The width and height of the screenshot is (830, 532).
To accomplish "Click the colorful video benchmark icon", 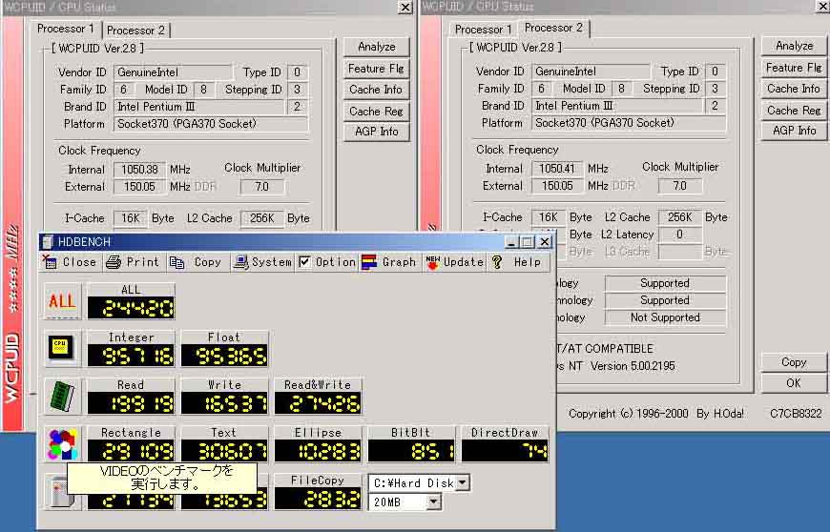I will coord(62,443).
